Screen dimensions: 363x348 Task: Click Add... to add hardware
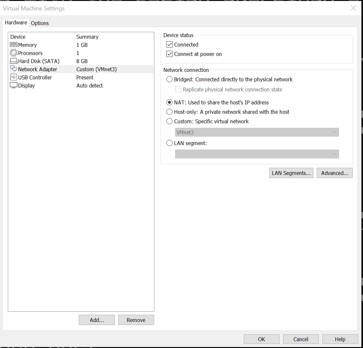[97, 320]
